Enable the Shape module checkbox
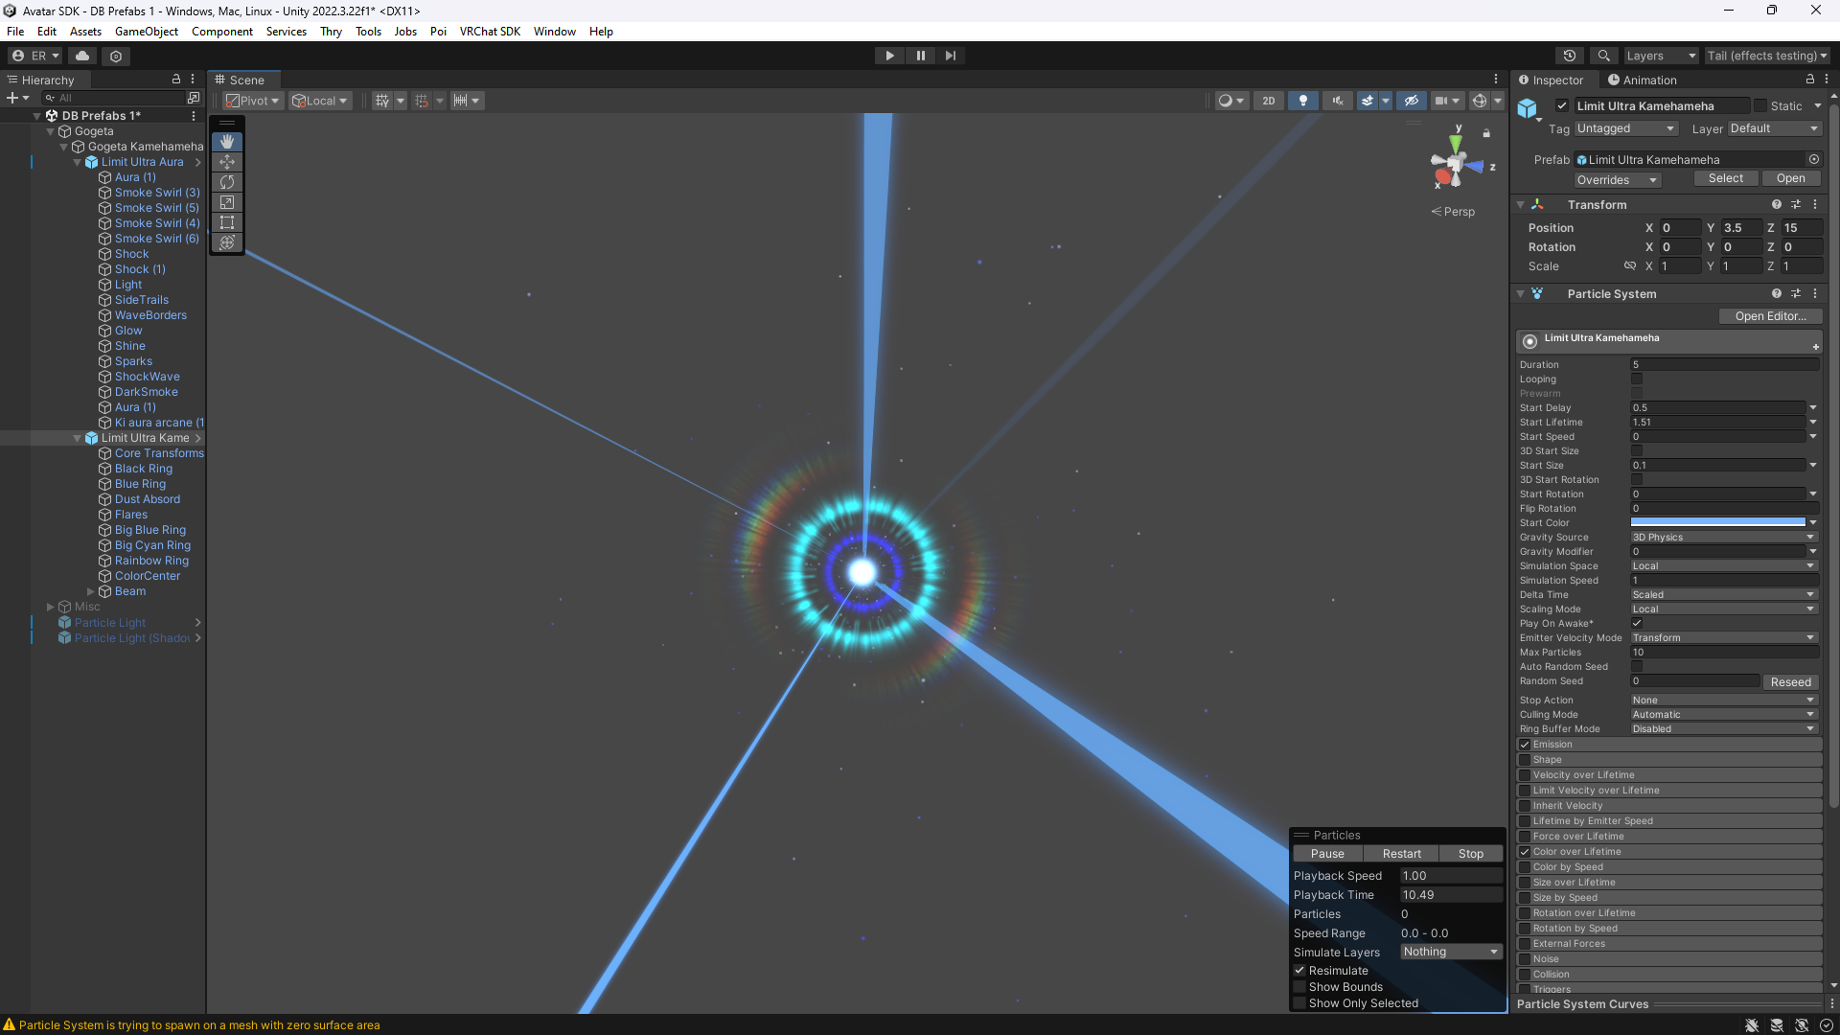Image resolution: width=1840 pixels, height=1035 pixels. click(1525, 760)
